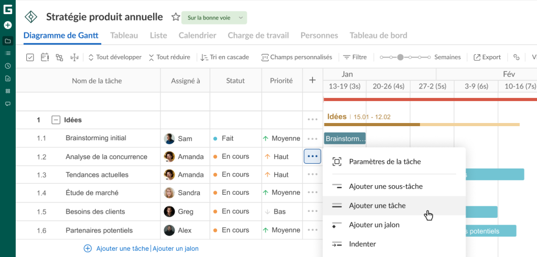
Task: Open the folder projects icon in sidebar
Action: [x=7, y=41]
